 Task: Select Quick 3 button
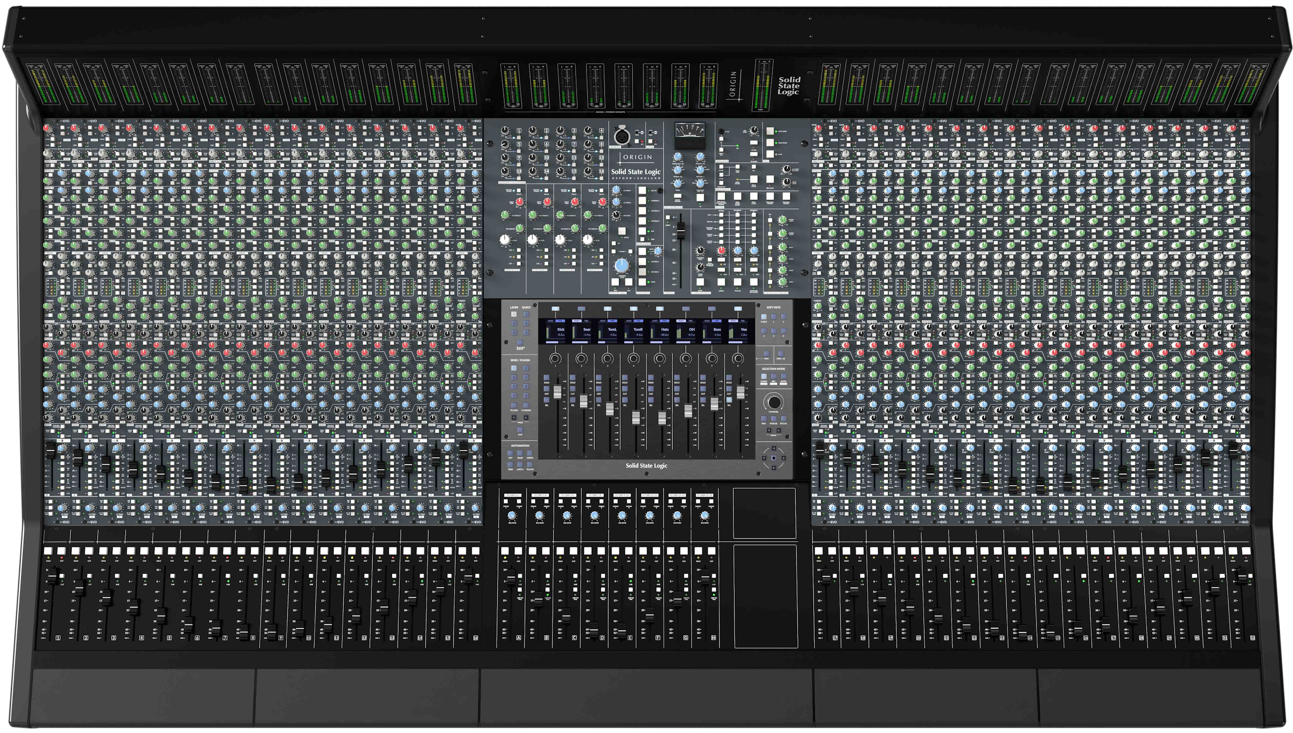526,333
